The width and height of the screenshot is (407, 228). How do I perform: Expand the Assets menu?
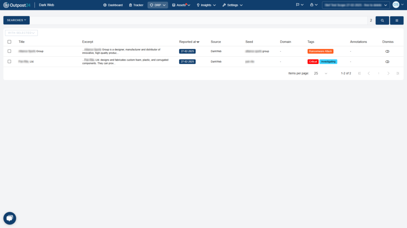click(x=181, y=5)
